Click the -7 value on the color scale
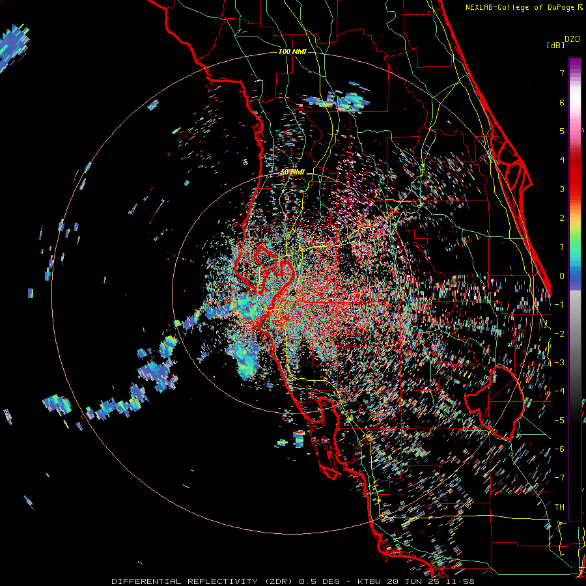Viewport: 586px width, 586px height. coord(559,478)
